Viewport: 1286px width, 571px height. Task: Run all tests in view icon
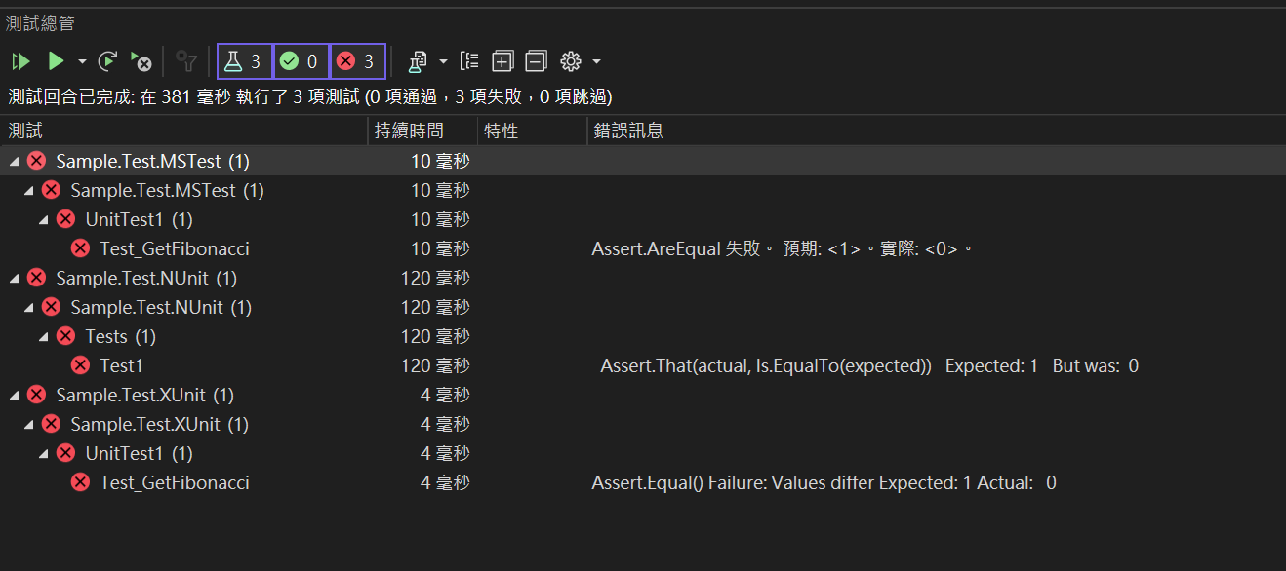tap(20, 61)
